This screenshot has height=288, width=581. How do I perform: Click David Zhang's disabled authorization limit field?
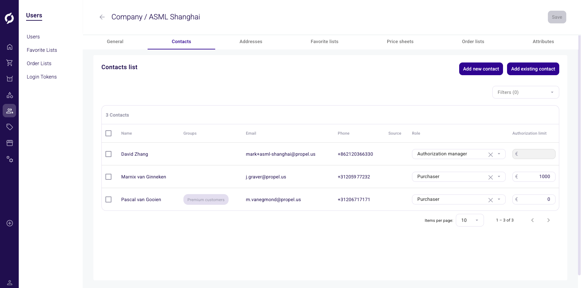pyautogui.click(x=534, y=154)
